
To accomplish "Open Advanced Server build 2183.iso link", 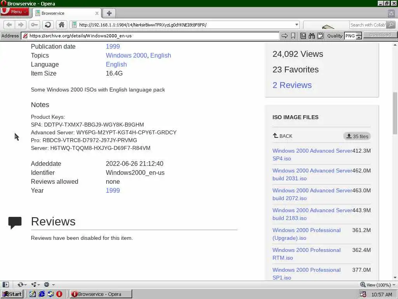I will tap(312, 214).
